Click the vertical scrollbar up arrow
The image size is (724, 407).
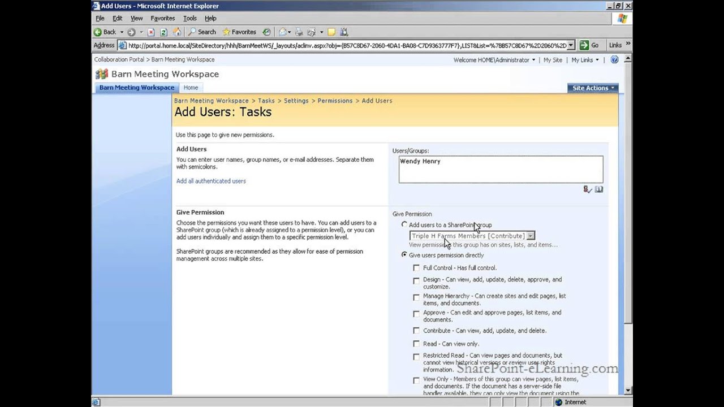coord(628,59)
